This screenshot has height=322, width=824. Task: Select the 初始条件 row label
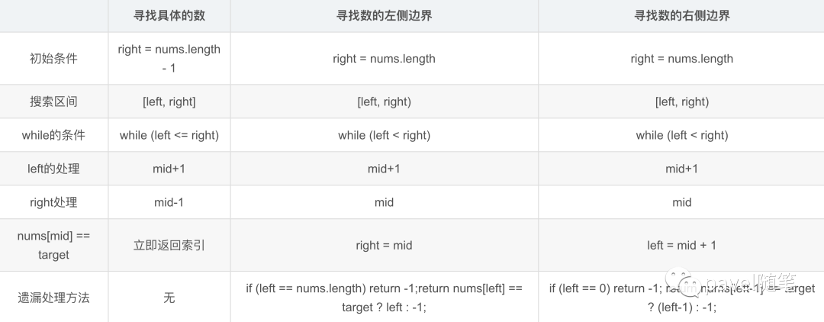pos(53,59)
